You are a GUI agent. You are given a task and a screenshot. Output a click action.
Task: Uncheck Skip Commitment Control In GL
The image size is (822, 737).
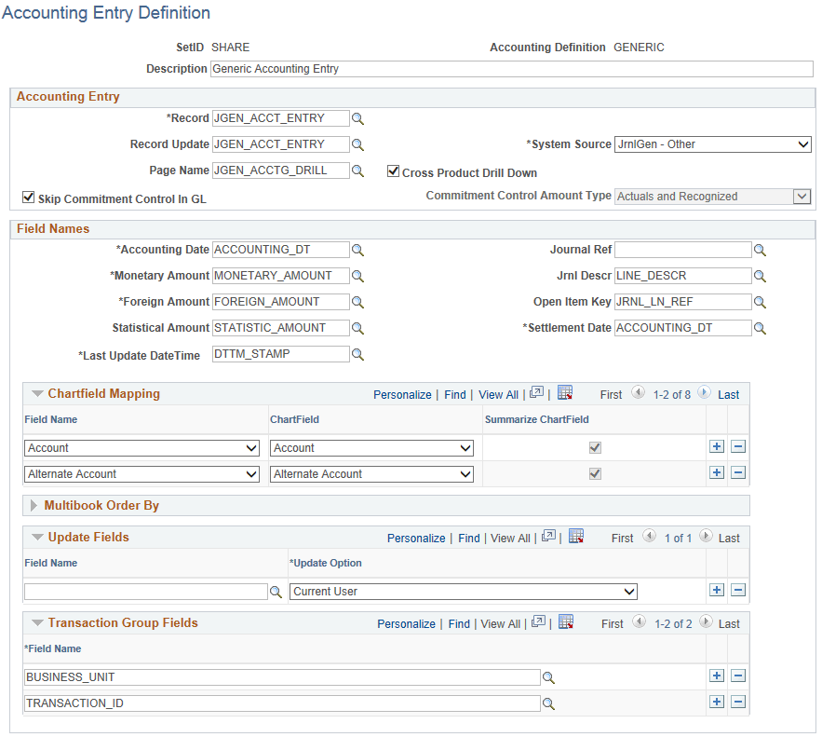(27, 198)
